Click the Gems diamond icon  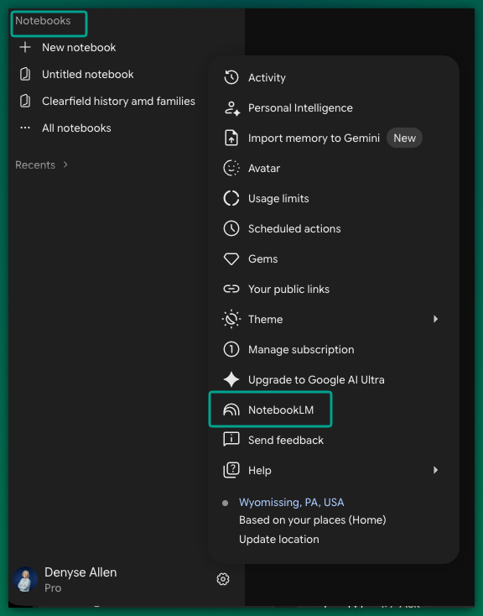click(x=231, y=258)
